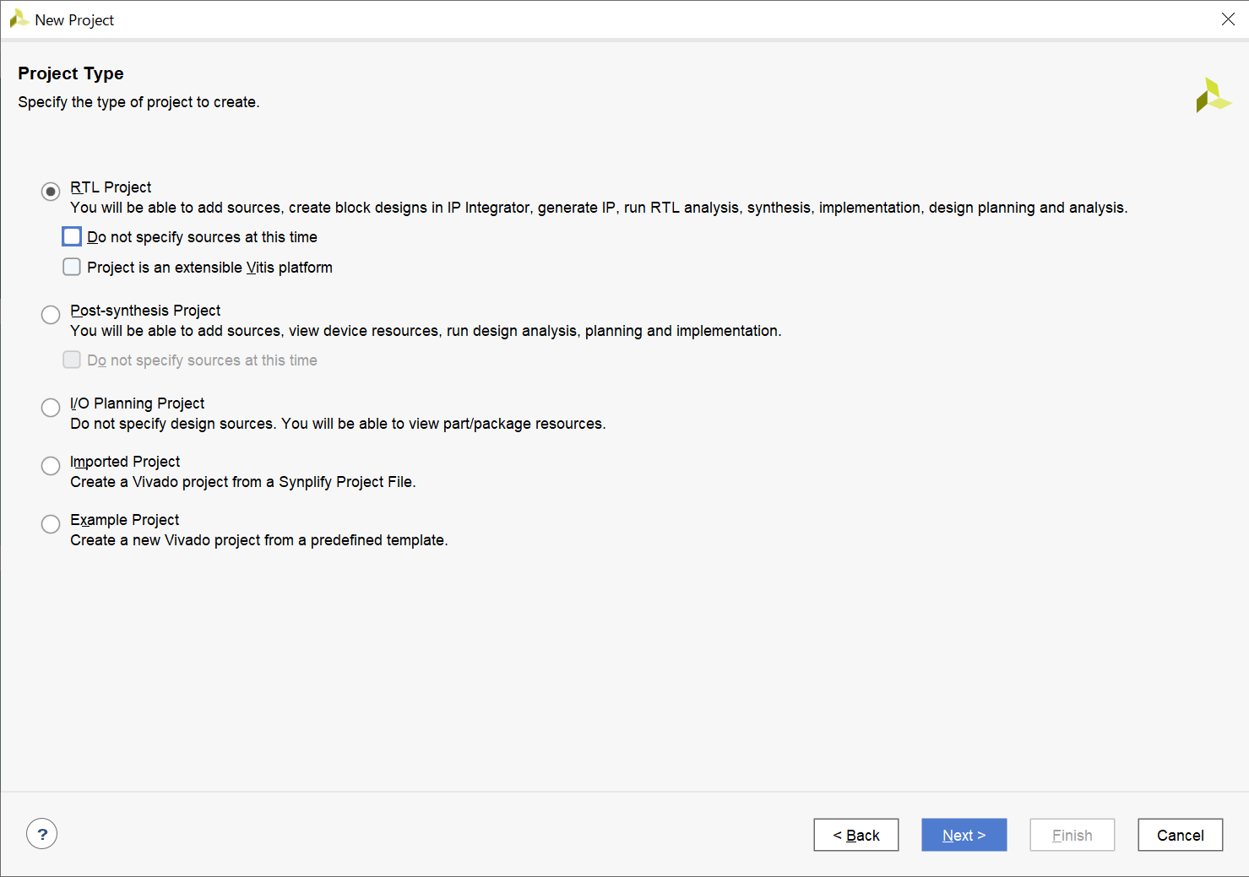The image size is (1249, 877).
Task: Click the Next button
Action: click(964, 835)
